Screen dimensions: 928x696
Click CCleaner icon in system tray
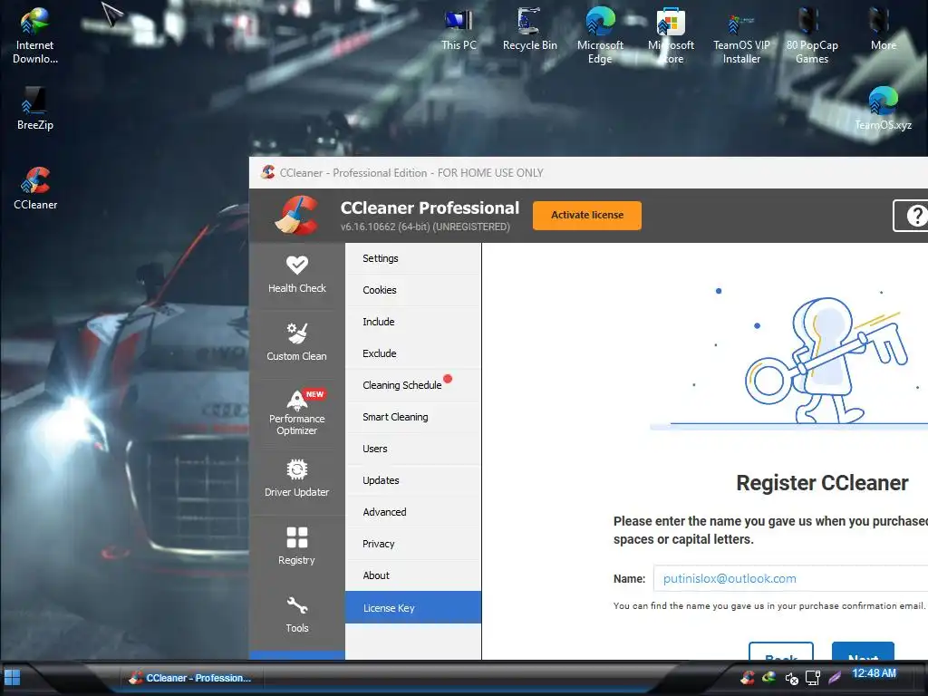748,677
